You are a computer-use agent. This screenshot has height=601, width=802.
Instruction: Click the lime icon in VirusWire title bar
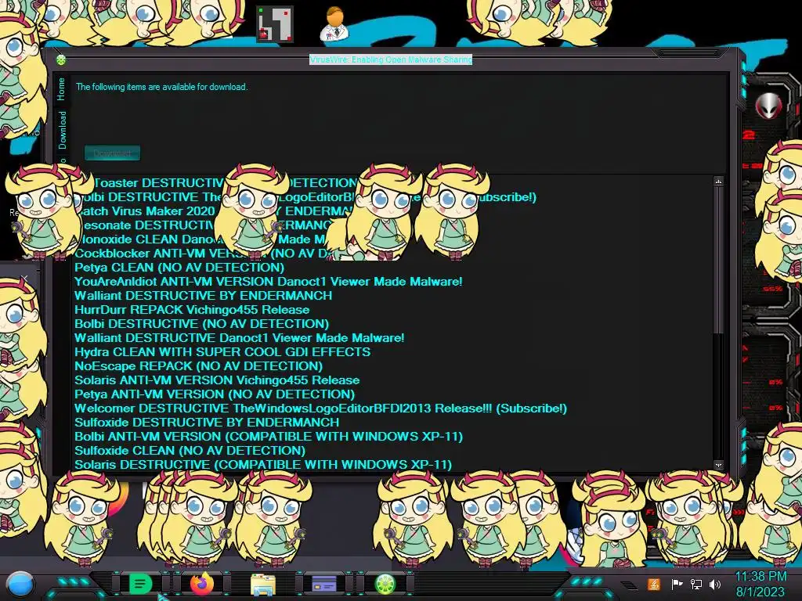(61, 60)
